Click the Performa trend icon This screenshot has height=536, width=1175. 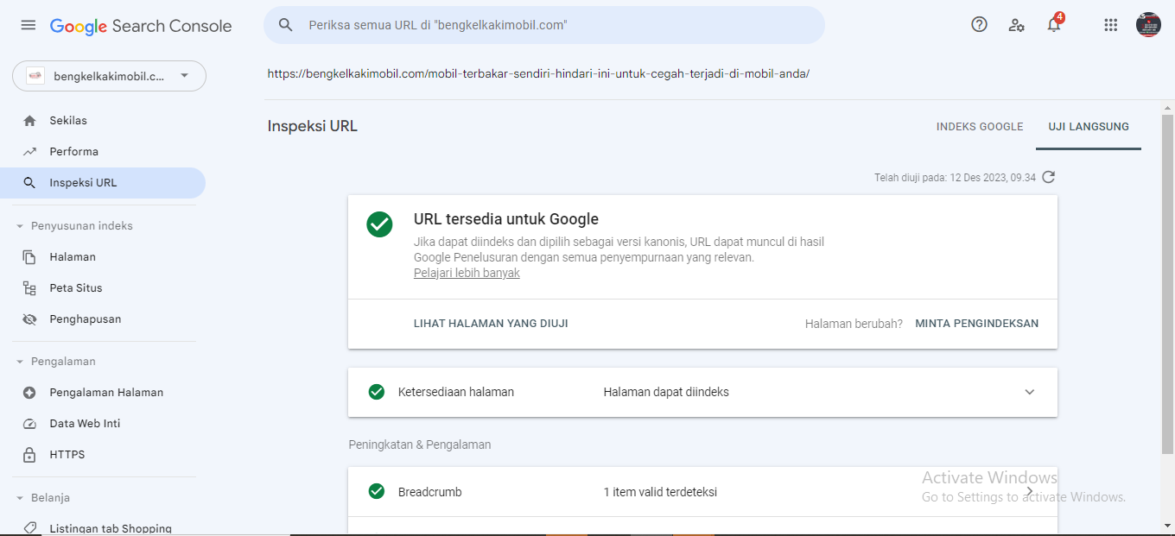pyautogui.click(x=30, y=152)
